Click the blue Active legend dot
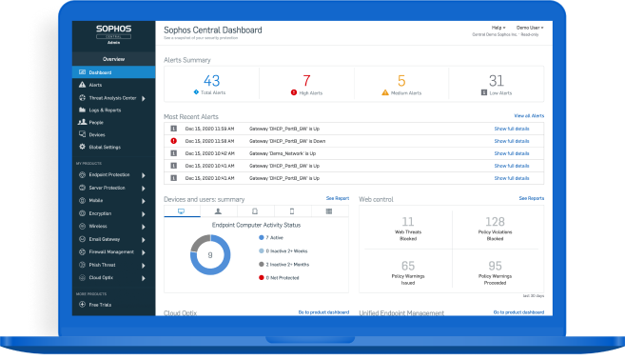The height and width of the screenshot is (360, 625). click(x=262, y=237)
